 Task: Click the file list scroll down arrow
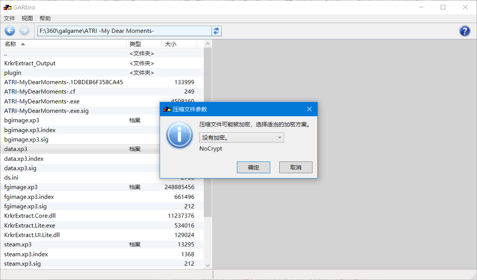point(208,265)
